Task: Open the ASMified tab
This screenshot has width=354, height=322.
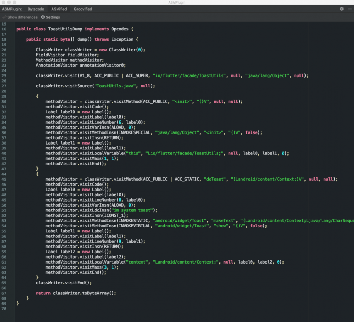Action: pos(59,9)
